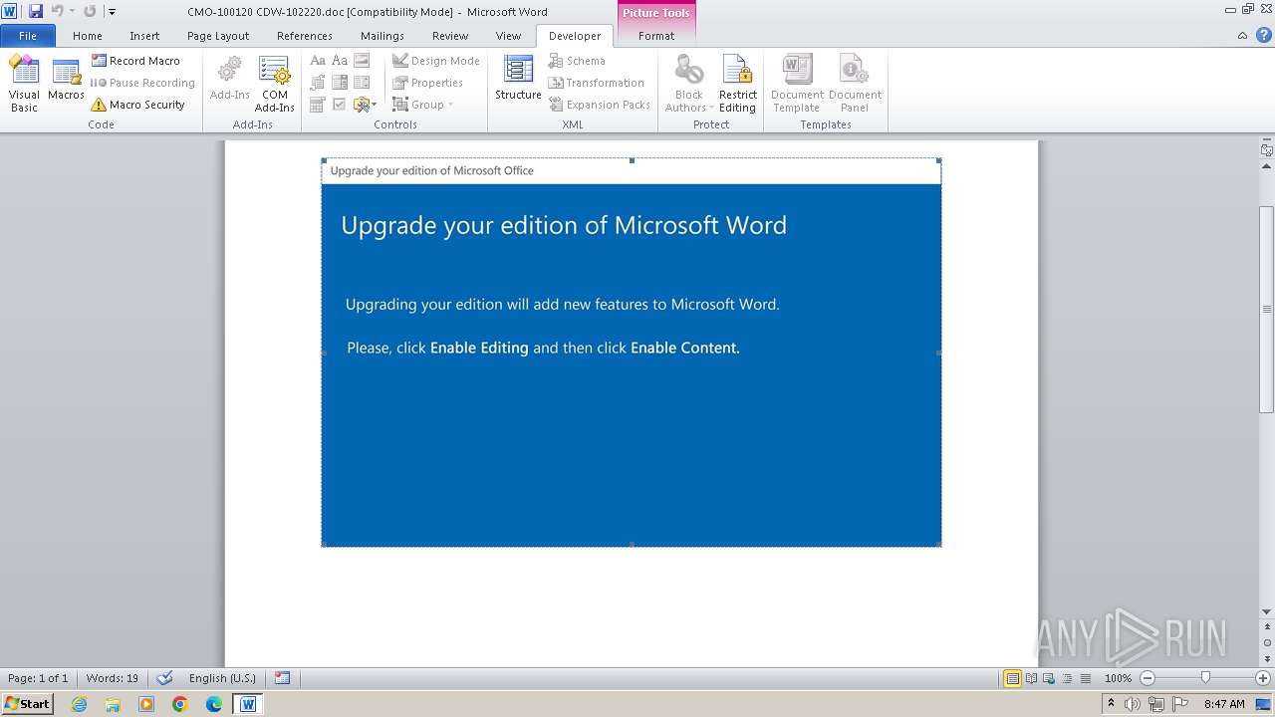Click the Transformation button
The width and height of the screenshot is (1275, 717).
pyautogui.click(x=596, y=83)
